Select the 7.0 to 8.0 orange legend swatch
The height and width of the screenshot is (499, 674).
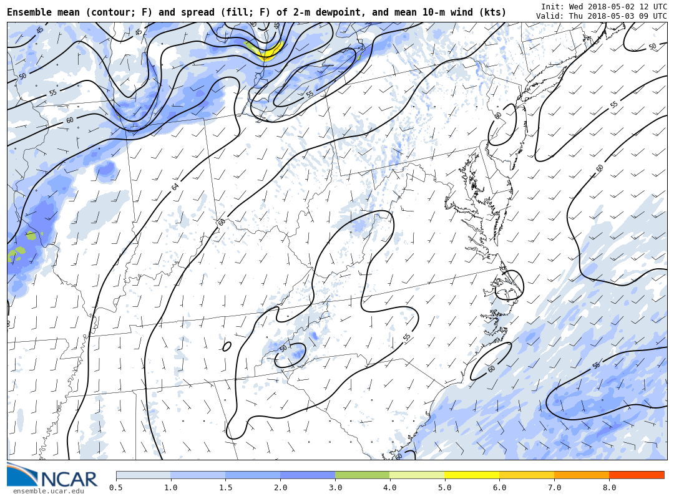coord(582,475)
